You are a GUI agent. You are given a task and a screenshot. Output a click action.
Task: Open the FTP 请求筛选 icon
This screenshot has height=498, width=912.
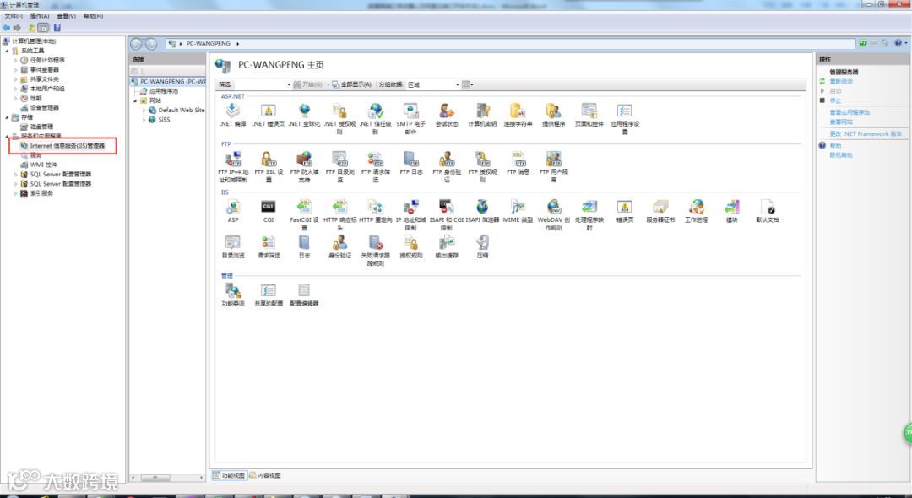click(375, 159)
